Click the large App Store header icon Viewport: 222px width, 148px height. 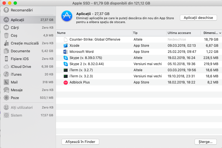(x=67, y=16)
